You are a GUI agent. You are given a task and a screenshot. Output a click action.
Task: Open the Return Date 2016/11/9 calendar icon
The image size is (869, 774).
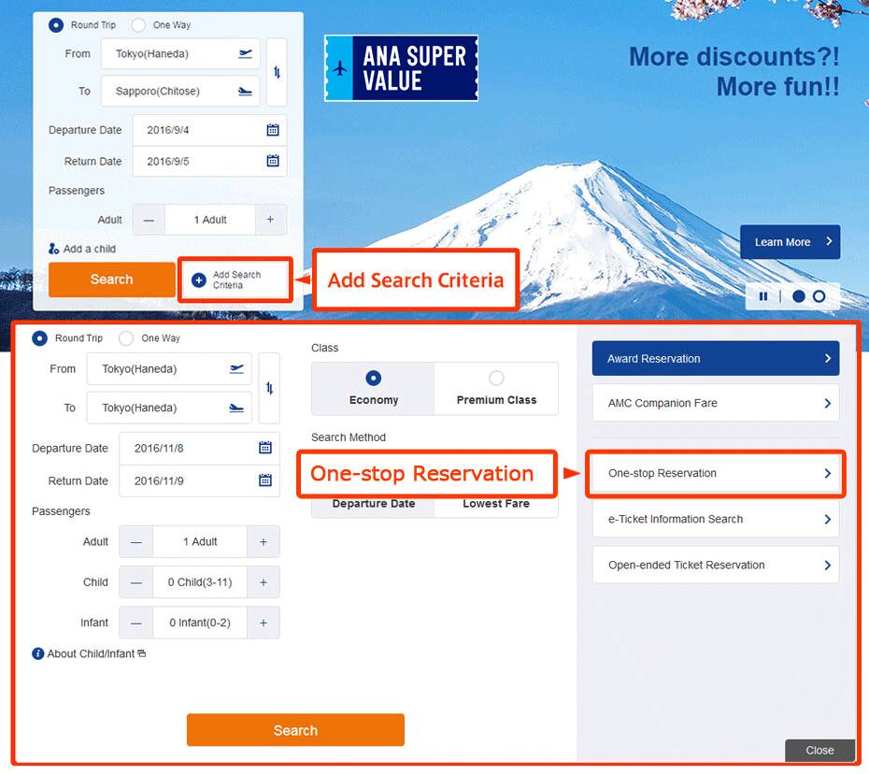click(265, 480)
